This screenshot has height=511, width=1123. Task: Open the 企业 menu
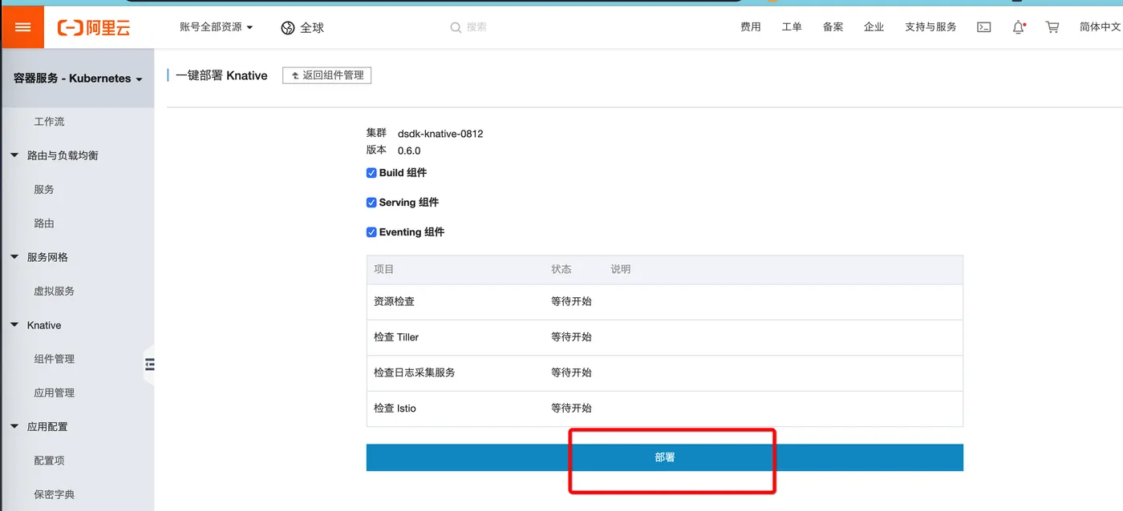874,27
